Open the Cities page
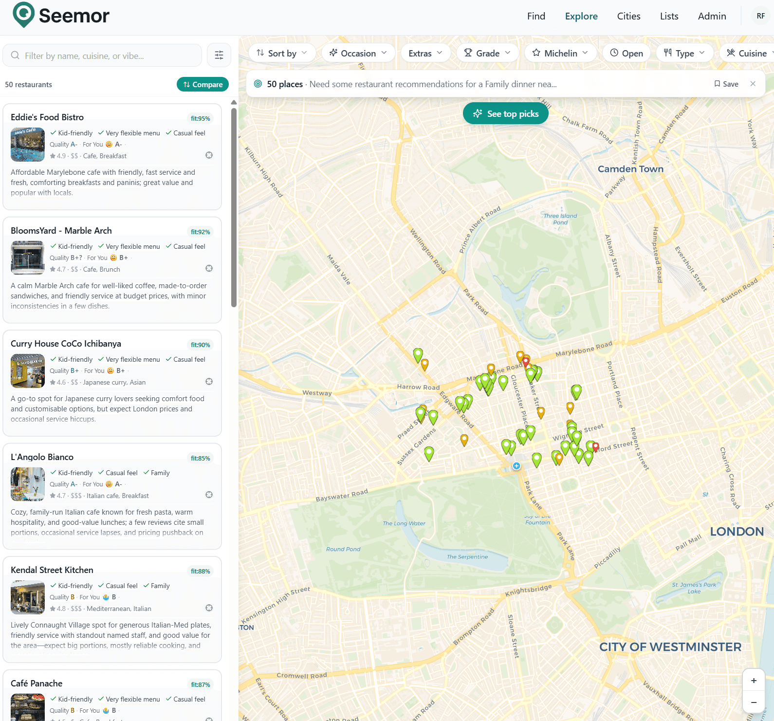This screenshot has height=721, width=774. pos(628,16)
